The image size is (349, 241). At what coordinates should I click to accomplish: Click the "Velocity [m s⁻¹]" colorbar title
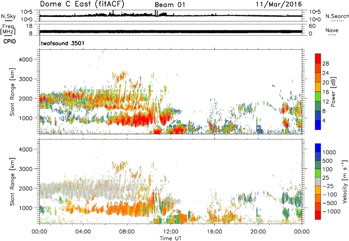tap(345, 181)
